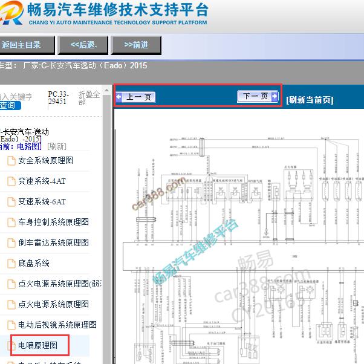Select the 电喷原理图 entry
The image size is (364, 364).
[x=38, y=345]
